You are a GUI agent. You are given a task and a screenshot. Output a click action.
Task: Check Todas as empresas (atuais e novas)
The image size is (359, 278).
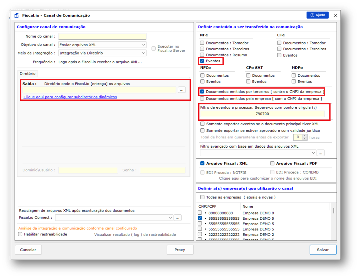coord(202,197)
